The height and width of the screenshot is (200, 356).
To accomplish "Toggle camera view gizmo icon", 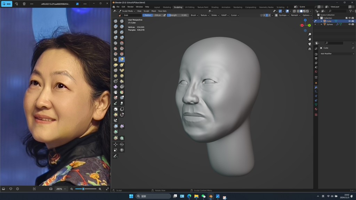I will (x=310, y=44).
